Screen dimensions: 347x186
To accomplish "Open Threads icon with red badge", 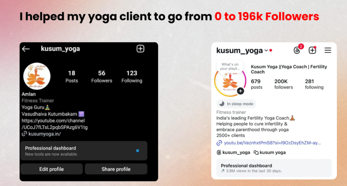I will pyautogui.click(x=297, y=50).
